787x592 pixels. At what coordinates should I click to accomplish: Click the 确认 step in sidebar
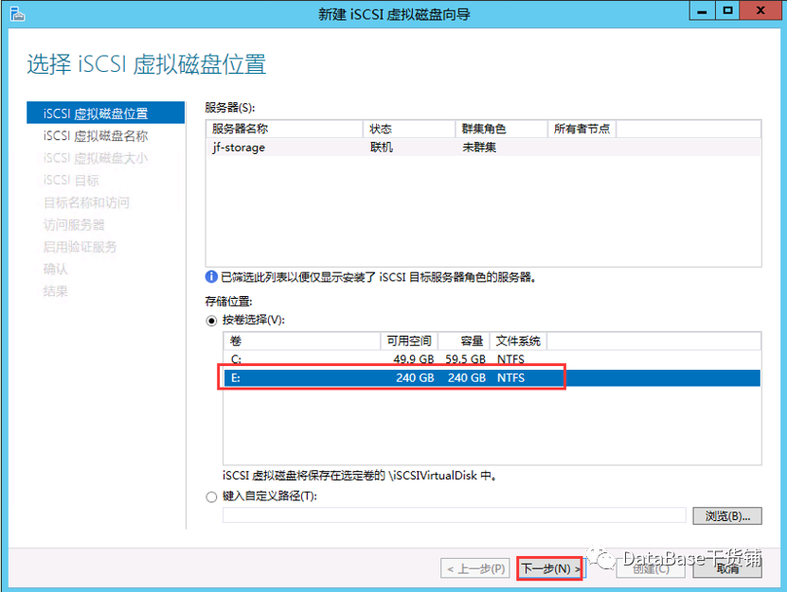(x=55, y=270)
